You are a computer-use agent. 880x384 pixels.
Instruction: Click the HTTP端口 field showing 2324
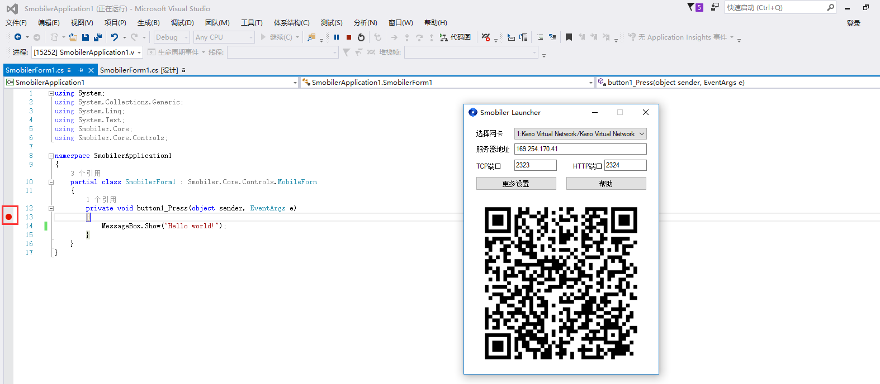tap(626, 165)
